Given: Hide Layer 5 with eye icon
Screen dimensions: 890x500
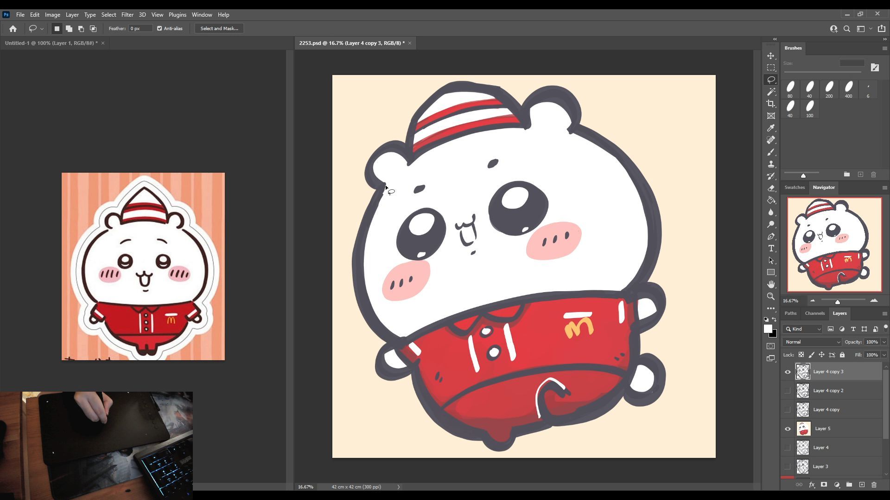Looking at the screenshot, I should point(788,429).
